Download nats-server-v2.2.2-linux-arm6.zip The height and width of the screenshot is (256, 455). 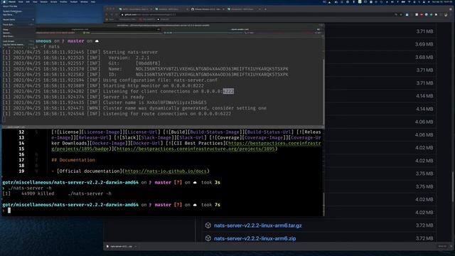pos(255,239)
